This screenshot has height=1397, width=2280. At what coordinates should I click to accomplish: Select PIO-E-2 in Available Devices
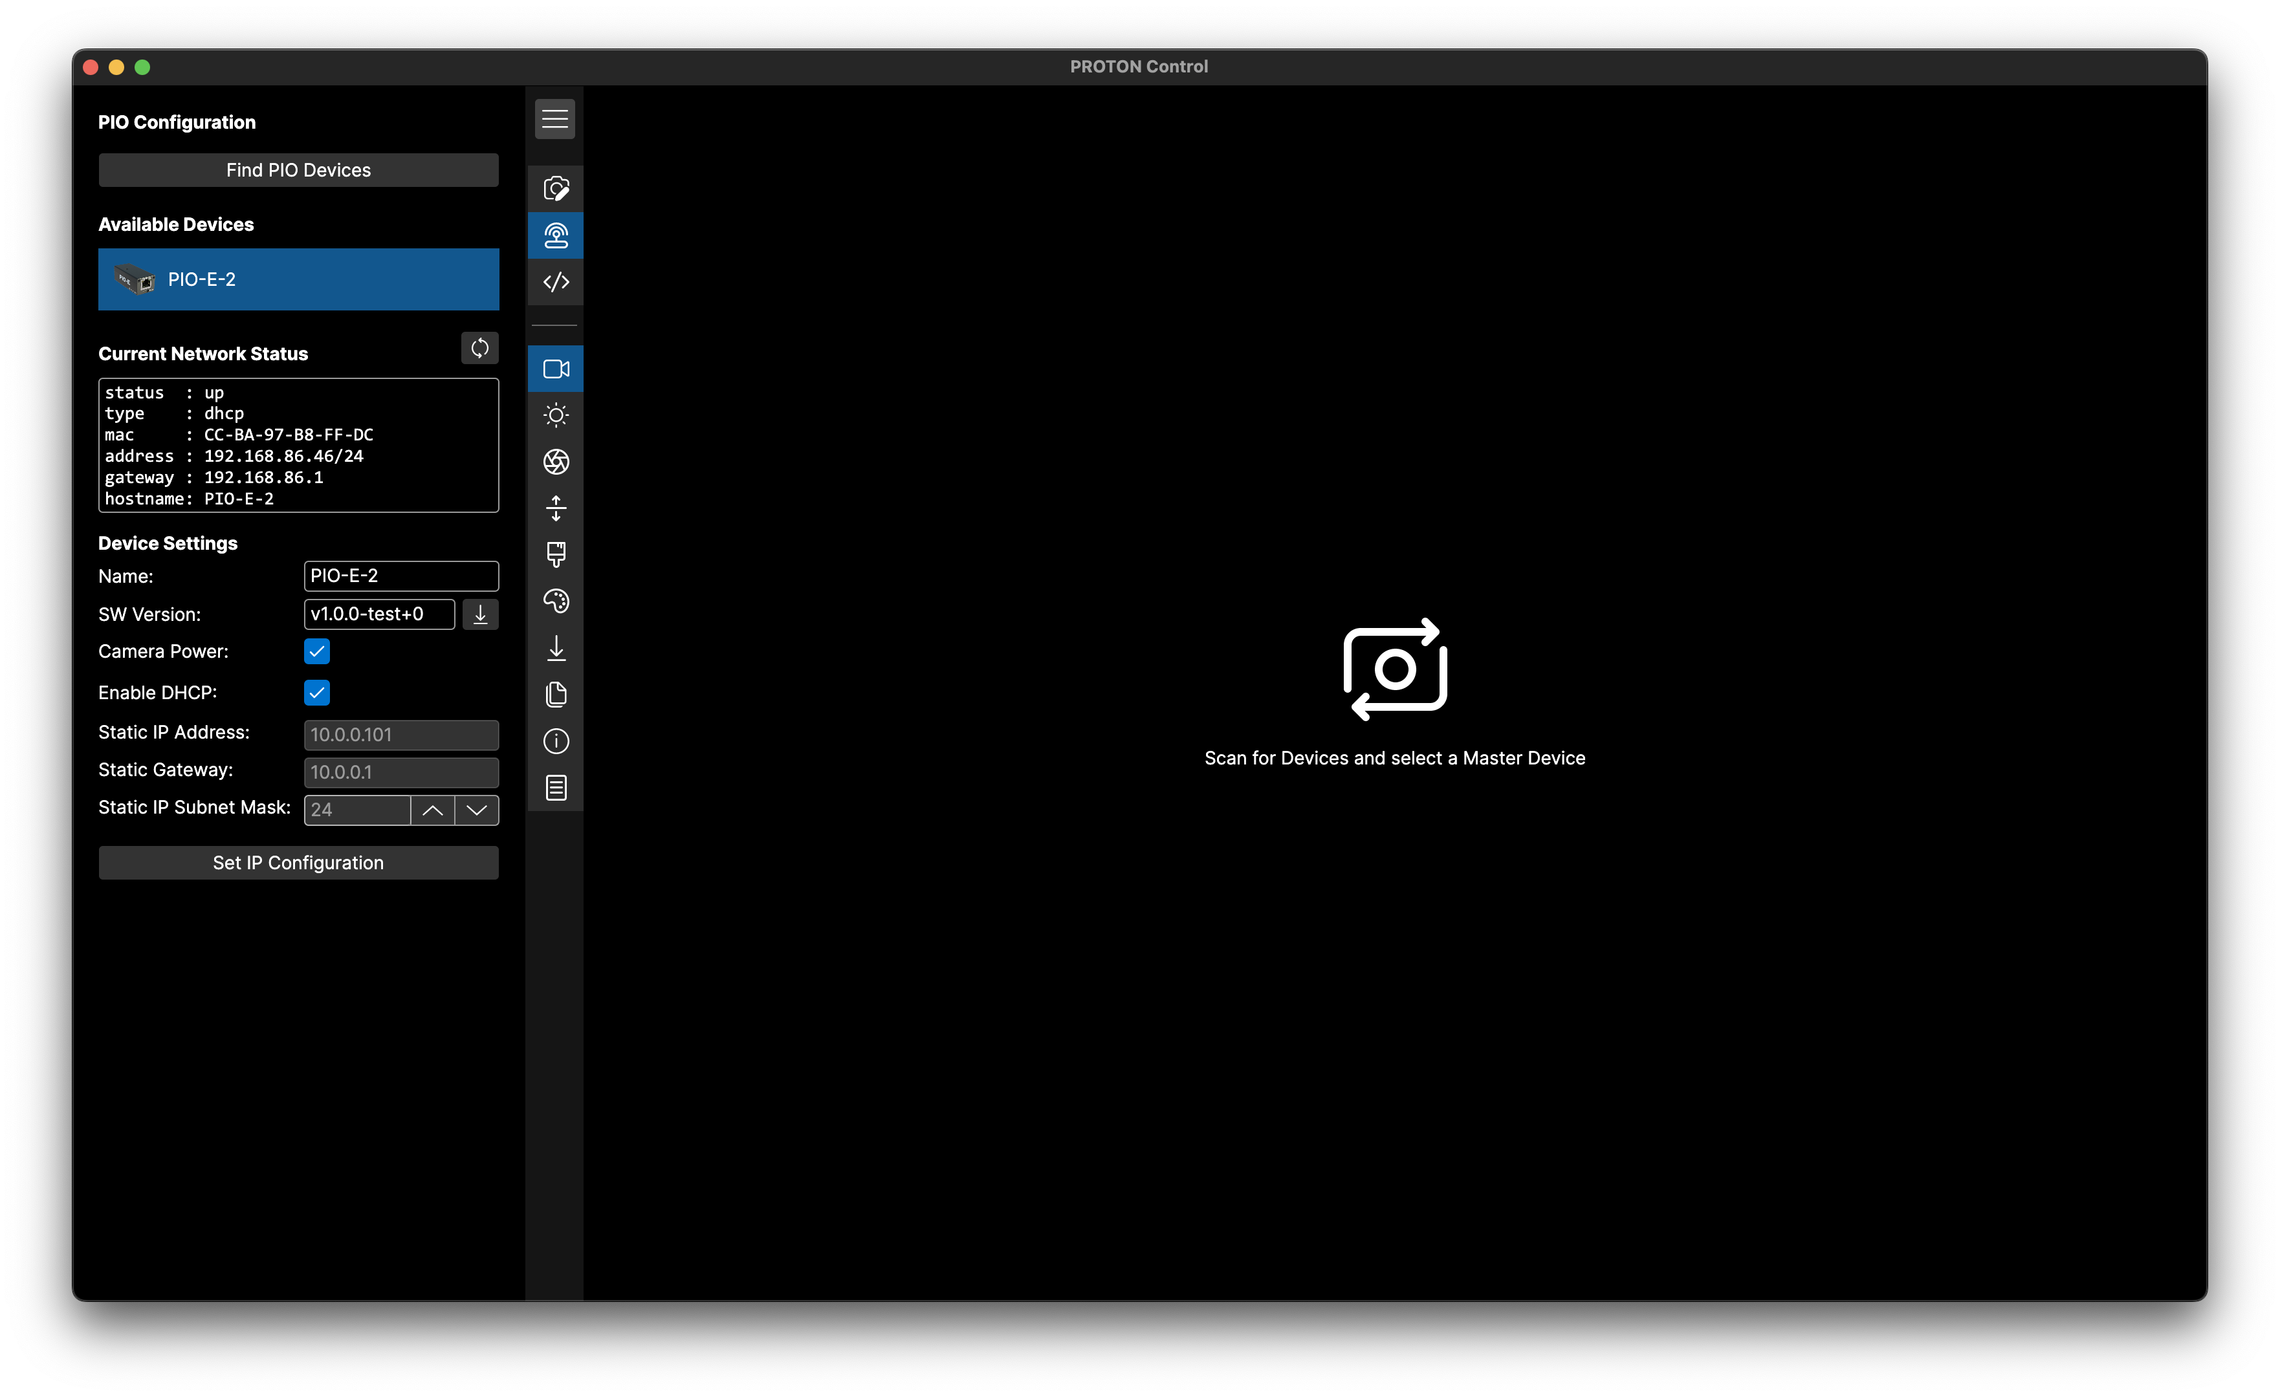298,279
